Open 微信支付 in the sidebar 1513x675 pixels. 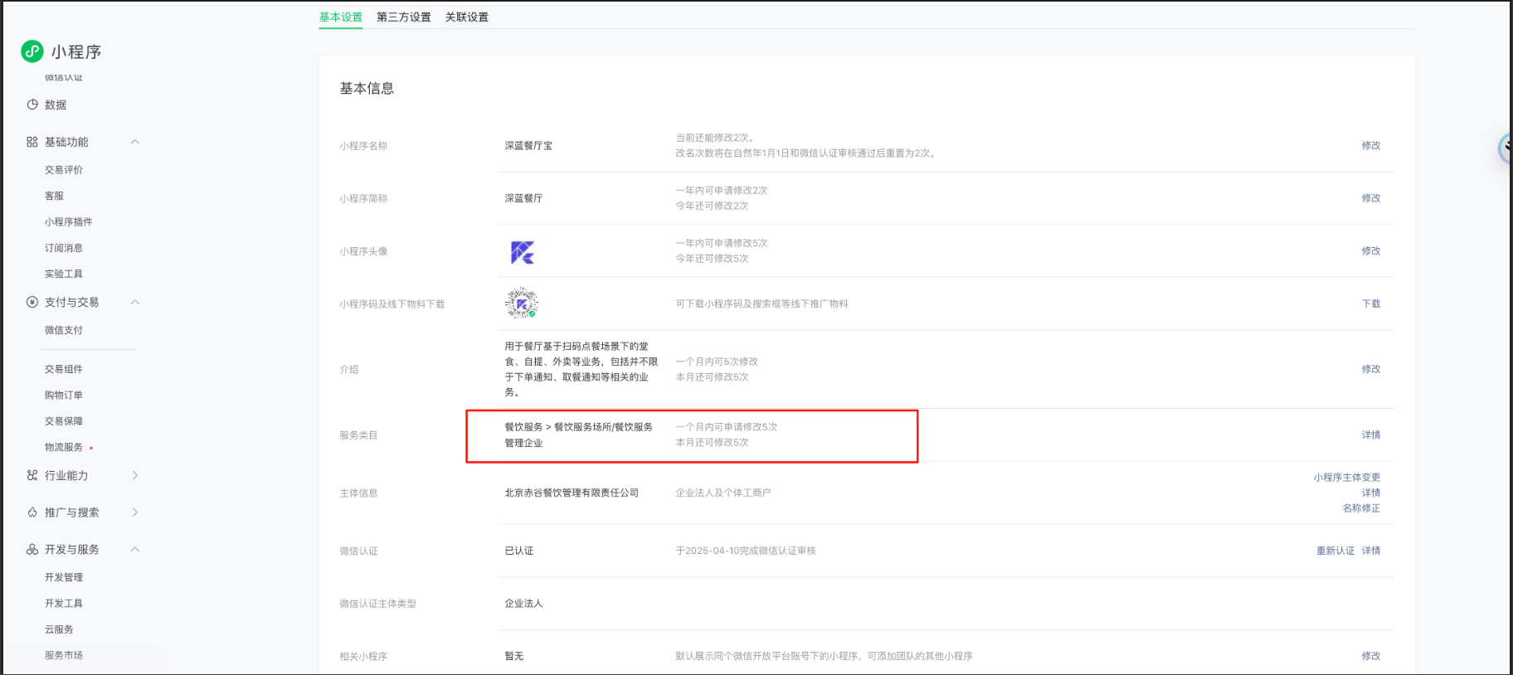click(64, 330)
